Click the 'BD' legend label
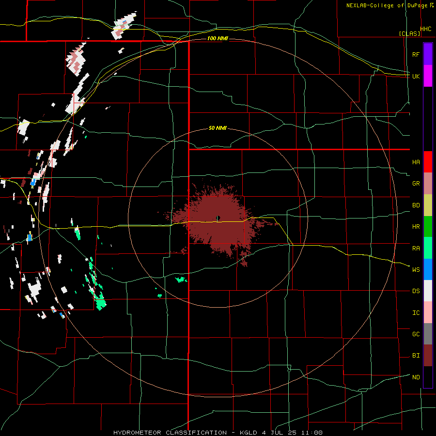The height and width of the screenshot is (436, 436). pyautogui.click(x=416, y=205)
